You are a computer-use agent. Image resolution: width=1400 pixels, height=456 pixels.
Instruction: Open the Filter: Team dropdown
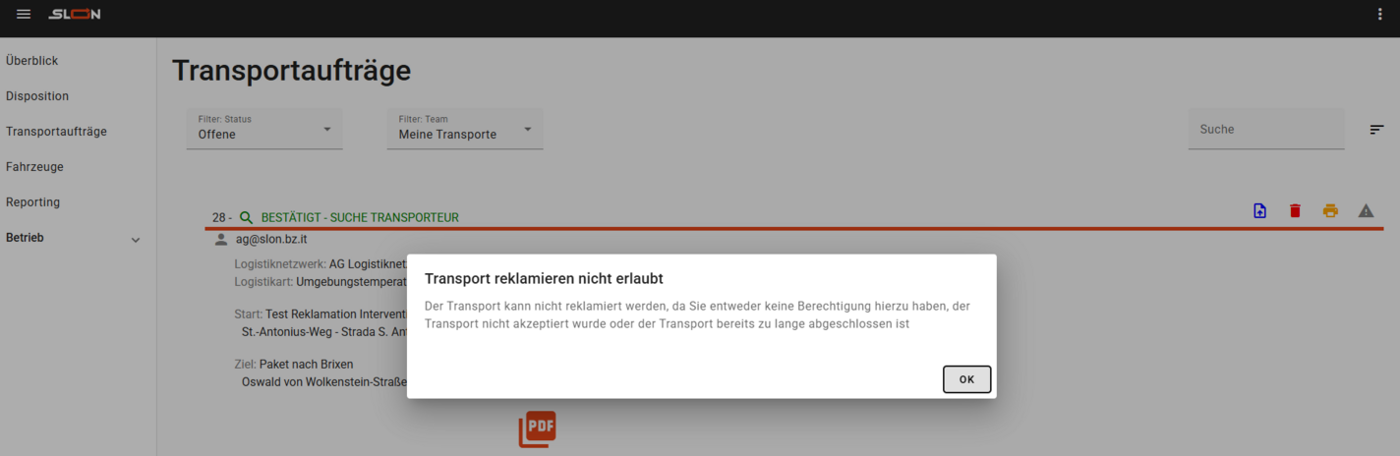[464, 129]
